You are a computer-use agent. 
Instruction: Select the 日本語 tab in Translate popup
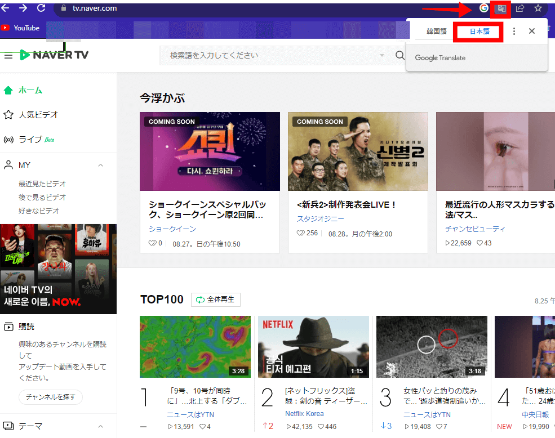coord(479,32)
